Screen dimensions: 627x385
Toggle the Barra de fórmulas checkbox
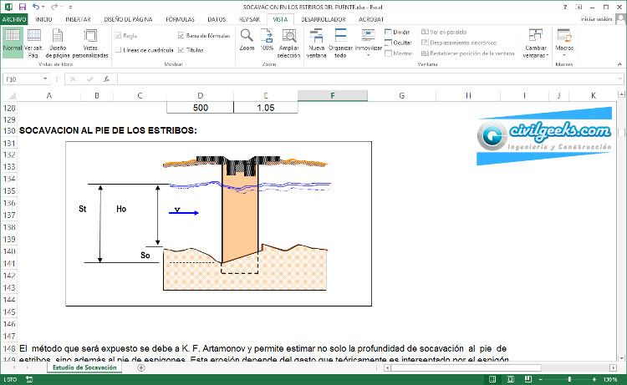click(x=181, y=36)
